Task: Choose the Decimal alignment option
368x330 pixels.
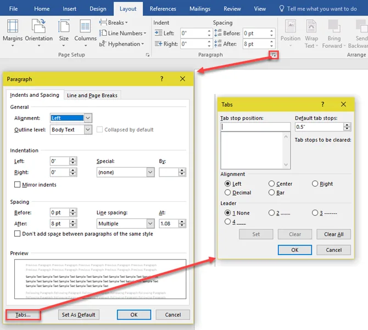Action: point(228,193)
